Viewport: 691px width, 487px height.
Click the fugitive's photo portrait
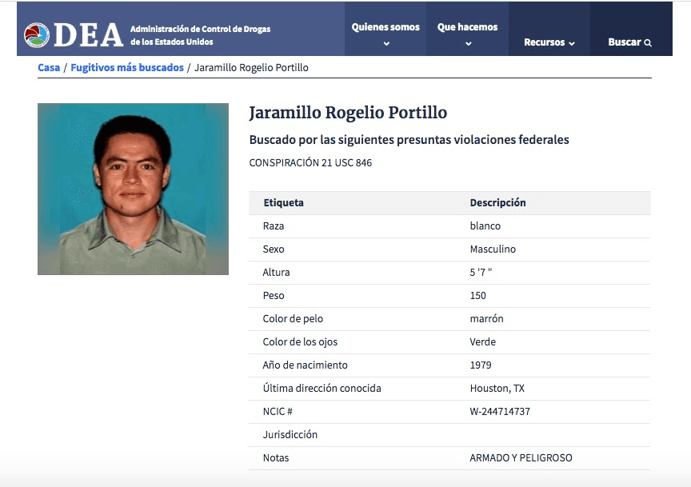point(132,189)
